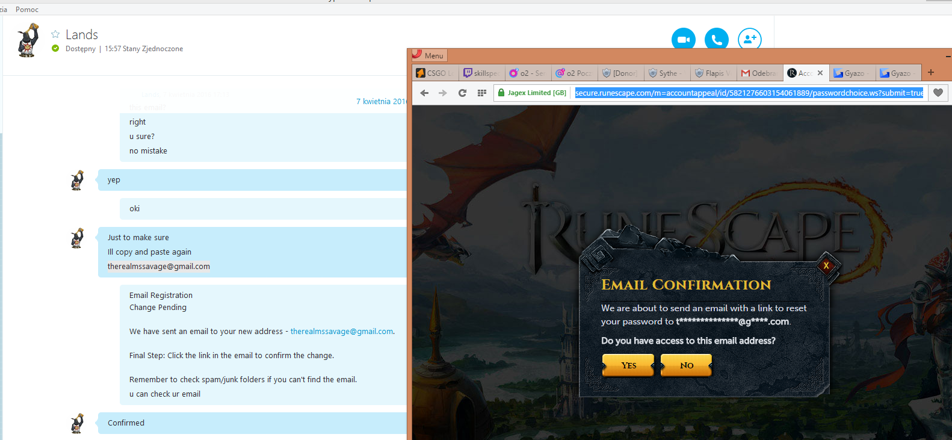Click the 'no mistake' chat message
Screen dimensions: 952x440
click(148, 151)
